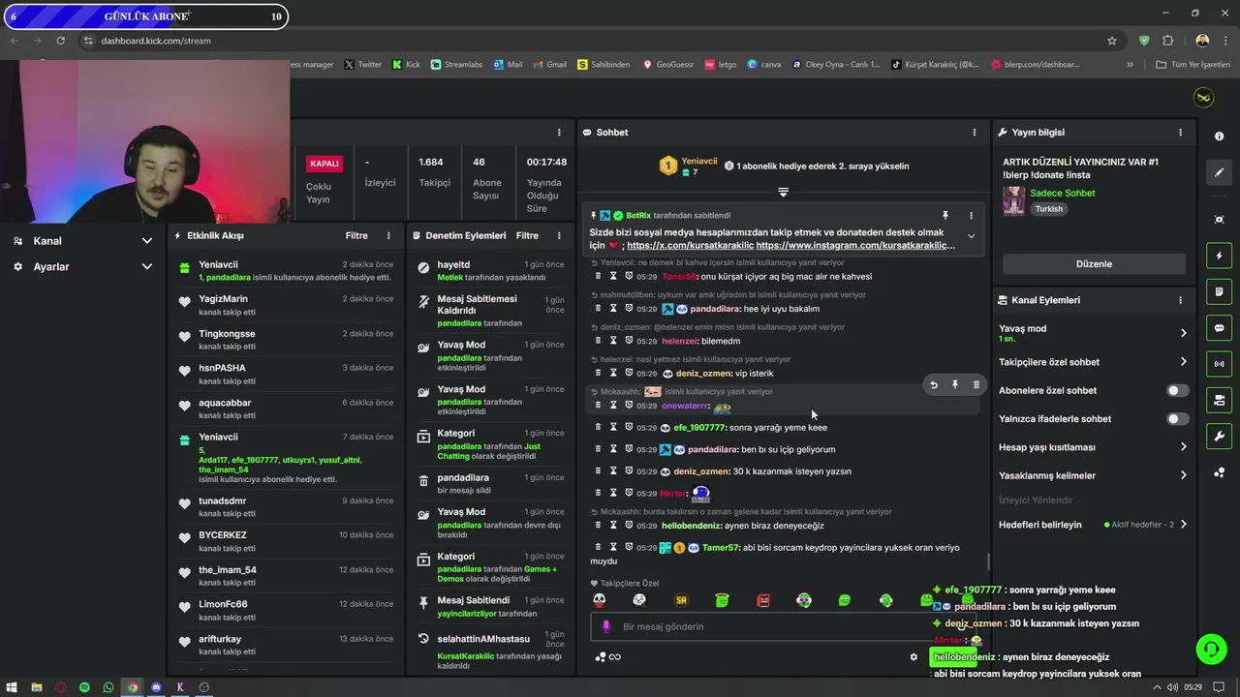Click YagizMarin follower entry
This screenshot has width=1240, height=697.
(223, 299)
